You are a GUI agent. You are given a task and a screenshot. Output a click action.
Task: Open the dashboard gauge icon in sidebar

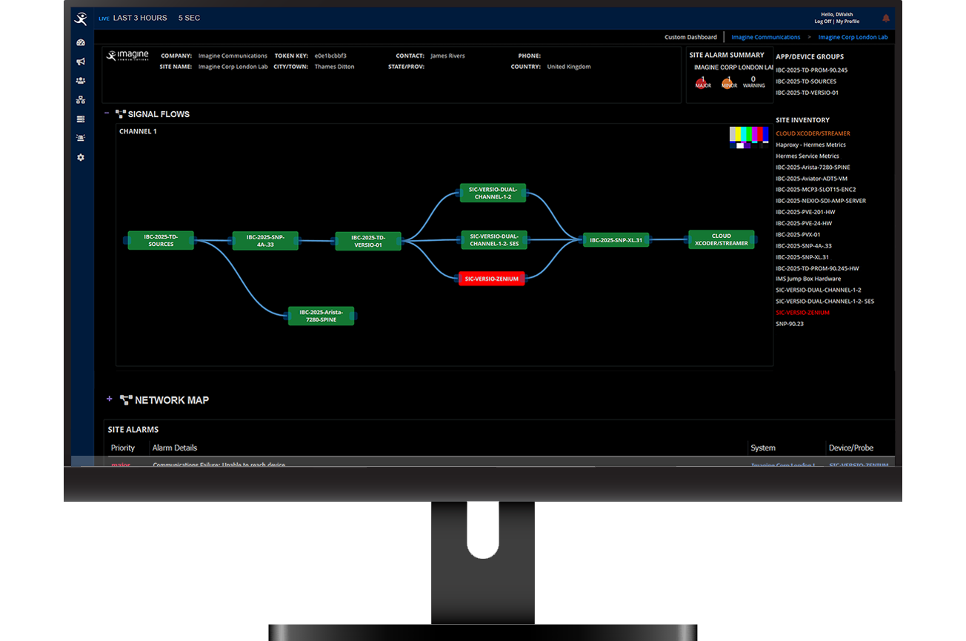point(81,43)
